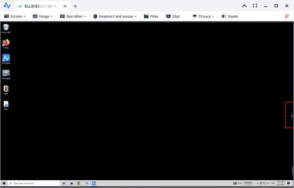Screen dimensions: 294x188
Task: Open Keyboard and mouse options
Action: click(x=115, y=16)
